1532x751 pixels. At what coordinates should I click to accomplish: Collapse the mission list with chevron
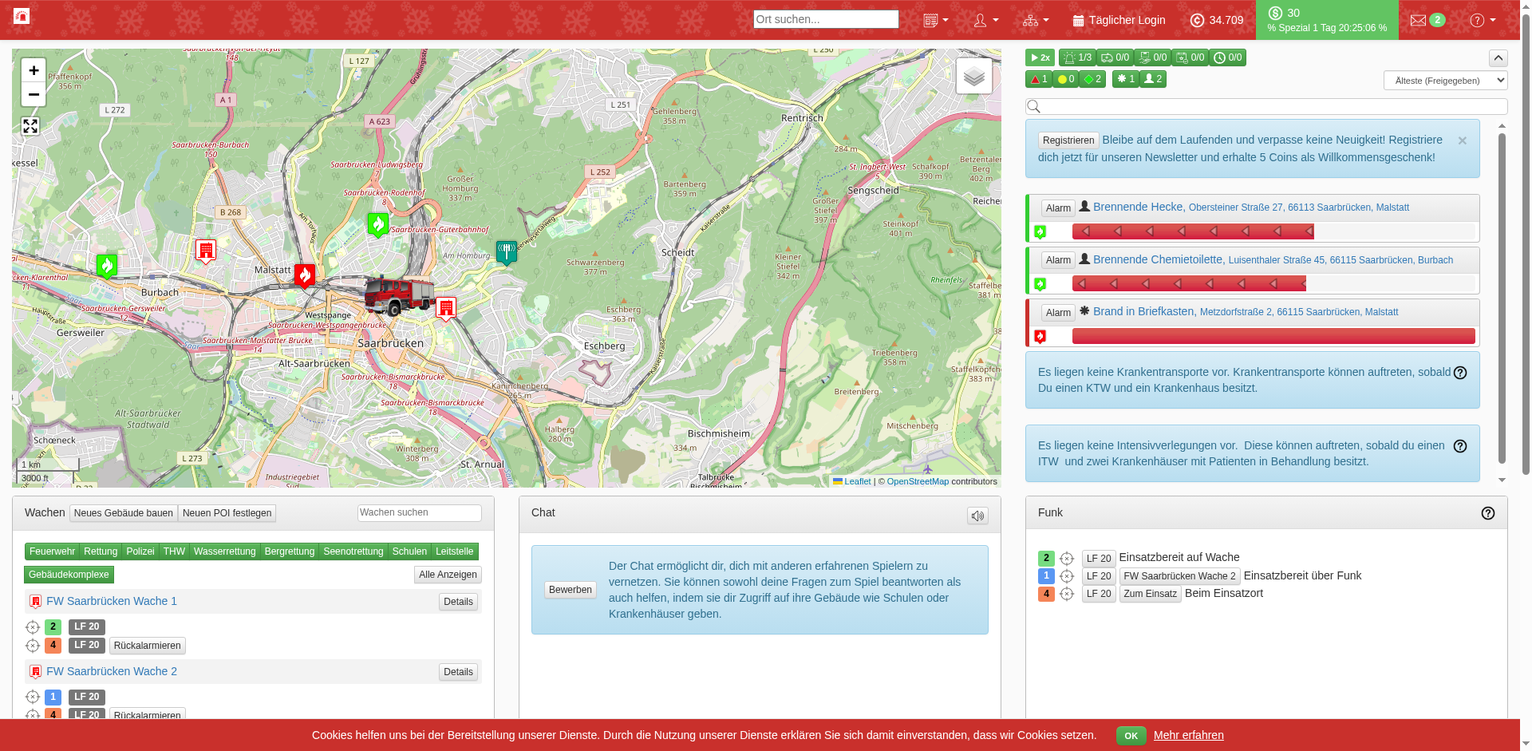coord(1498,58)
